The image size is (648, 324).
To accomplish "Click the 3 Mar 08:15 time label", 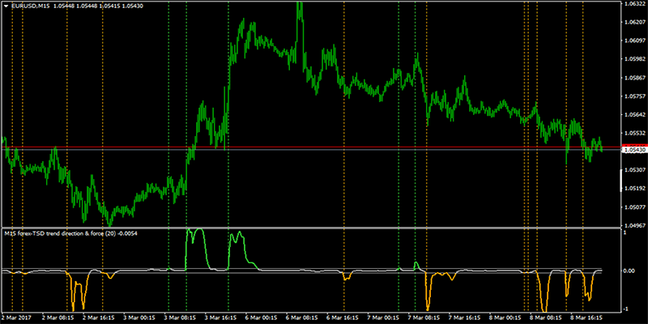I will click(x=181, y=318).
